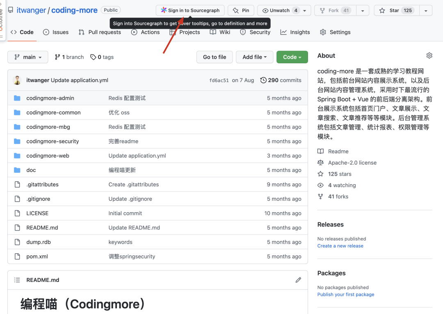Open the green Code dropdown
This screenshot has width=443, height=314.
click(292, 57)
